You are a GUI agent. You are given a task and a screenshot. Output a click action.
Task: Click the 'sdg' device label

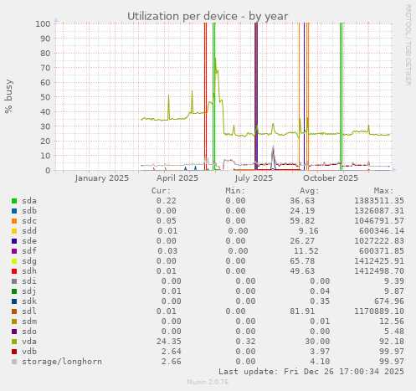click(x=29, y=261)
